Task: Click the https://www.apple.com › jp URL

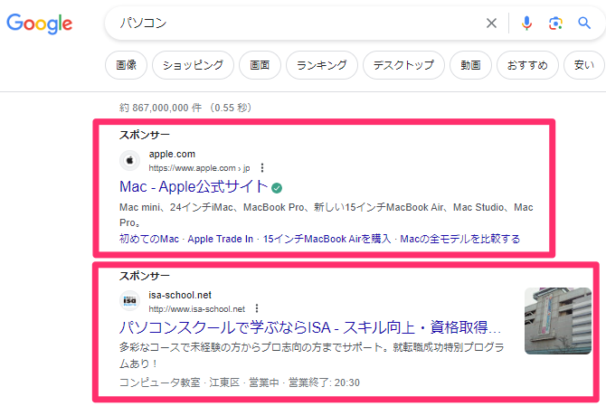Action: (x=199, y=168)
